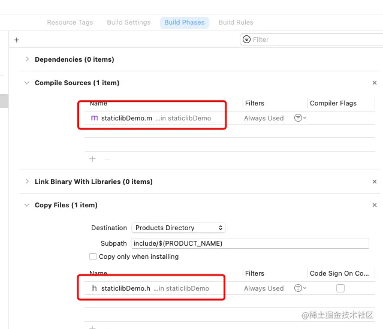The height and width of the screenshot is (329, 383).
Task: Click the filter icon in search field
Action: tap(246, 40)
